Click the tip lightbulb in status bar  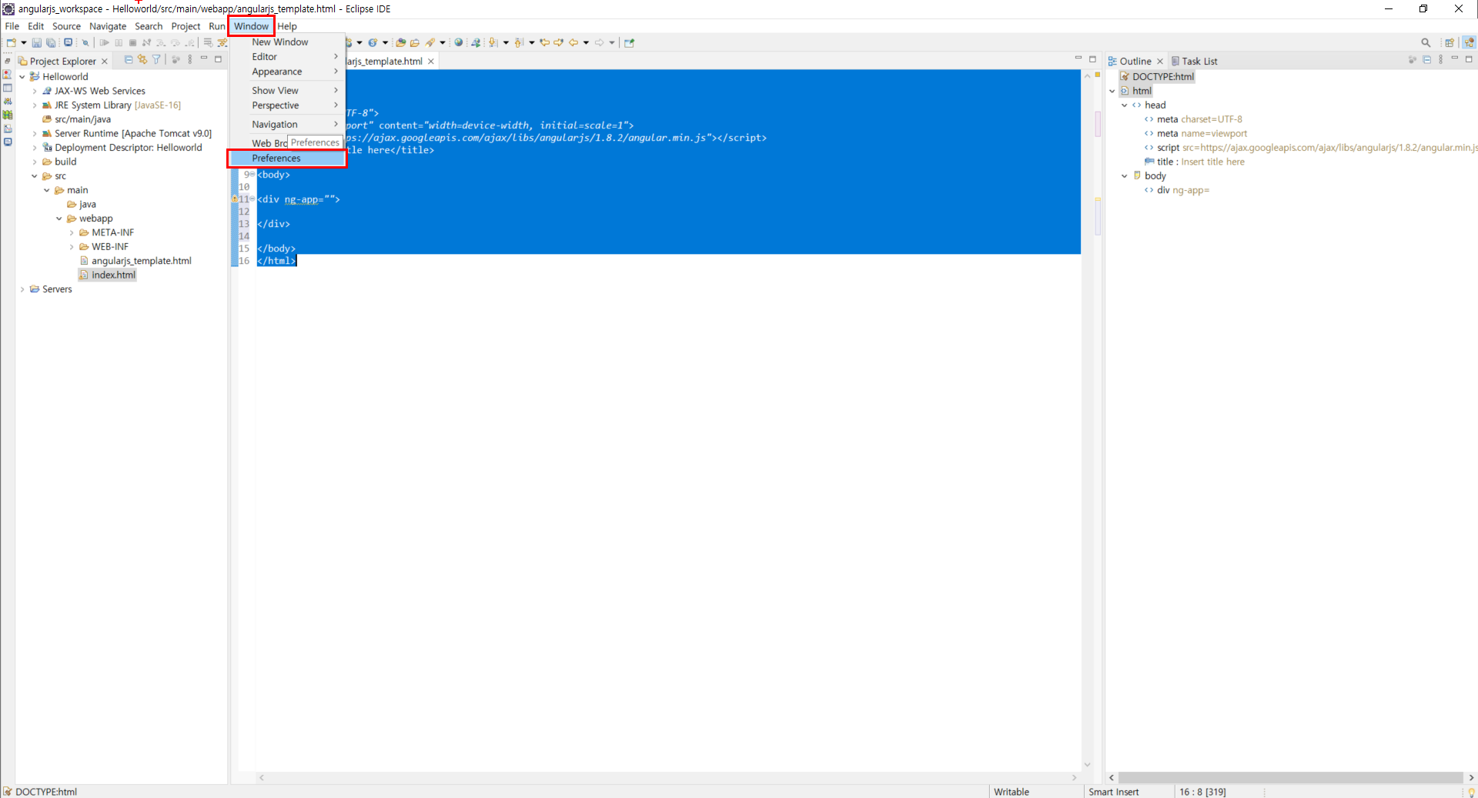tap(1471, 792)
